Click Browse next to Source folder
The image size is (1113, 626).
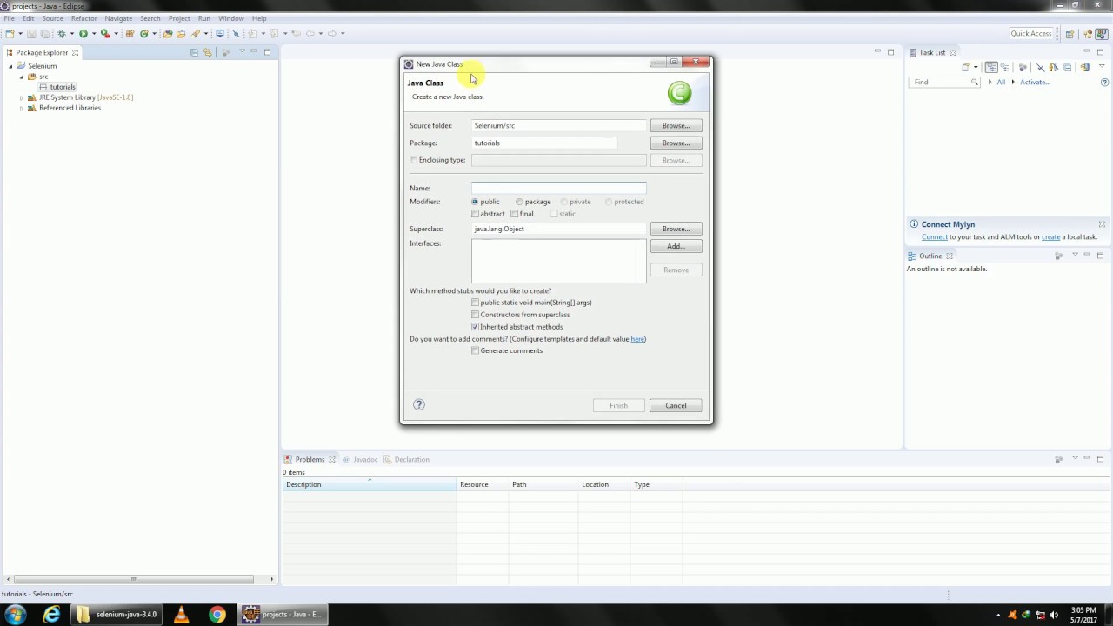(x=676, y=125)
